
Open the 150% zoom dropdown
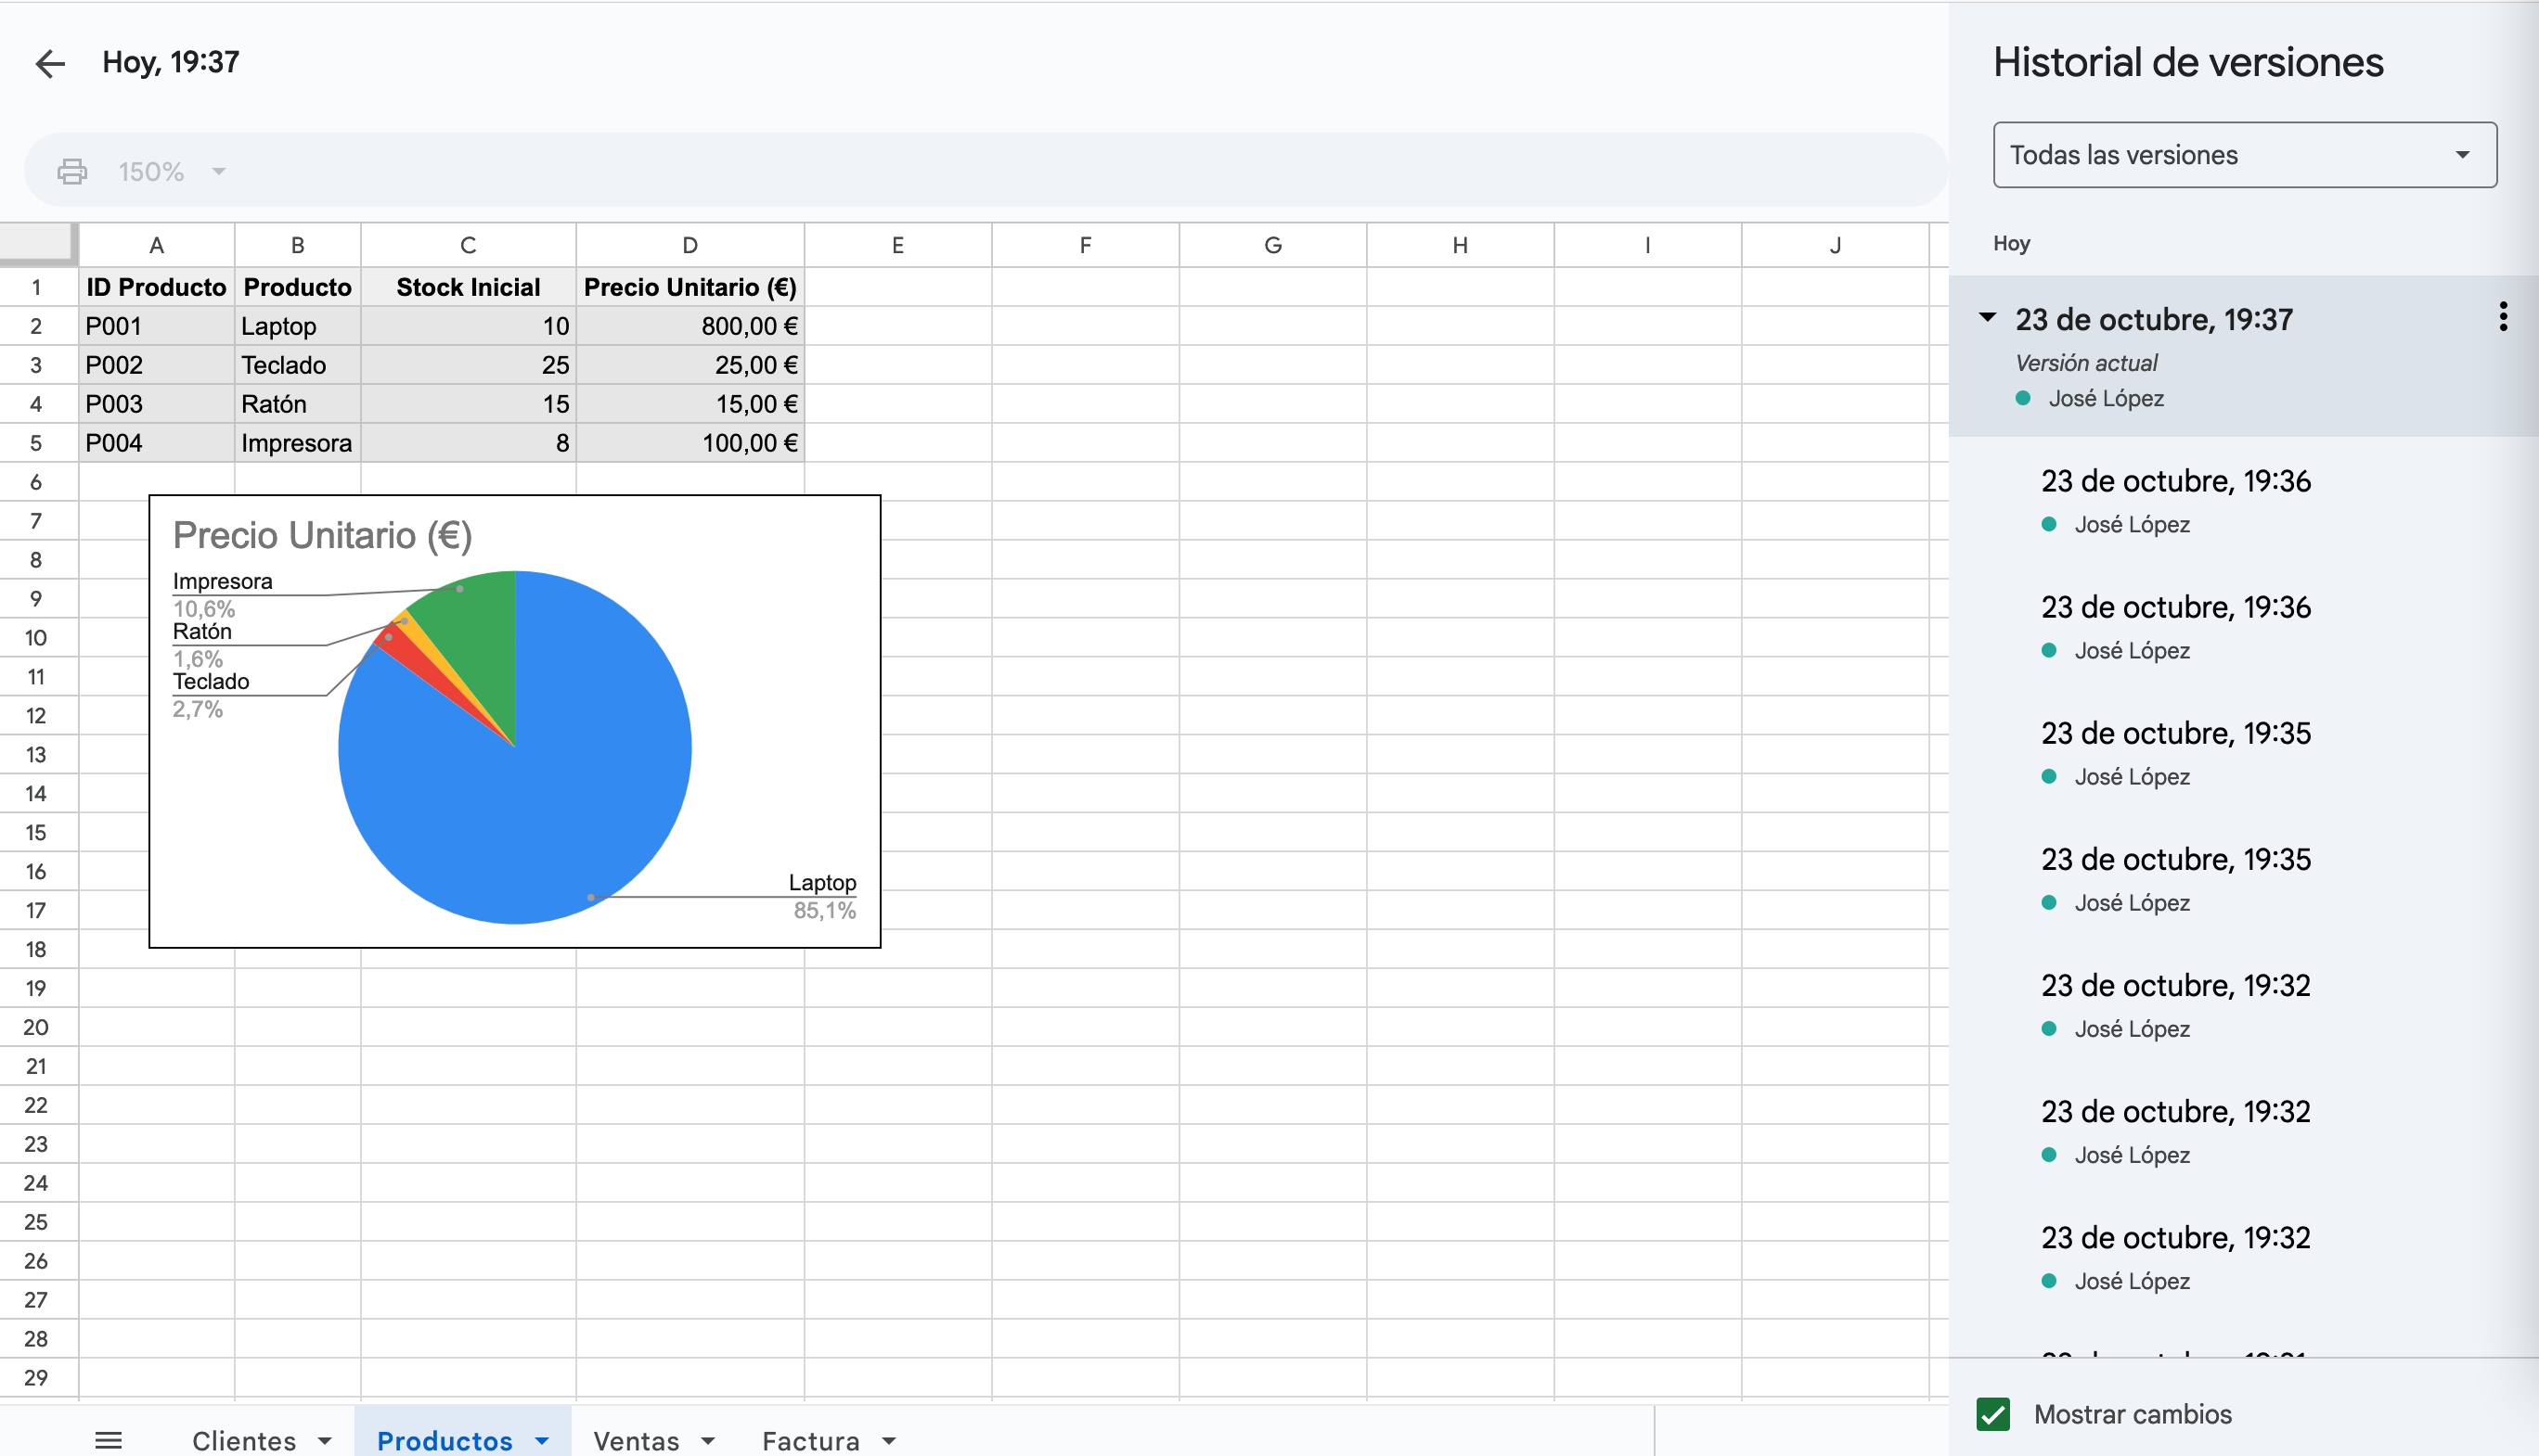[x=172, y=172]
